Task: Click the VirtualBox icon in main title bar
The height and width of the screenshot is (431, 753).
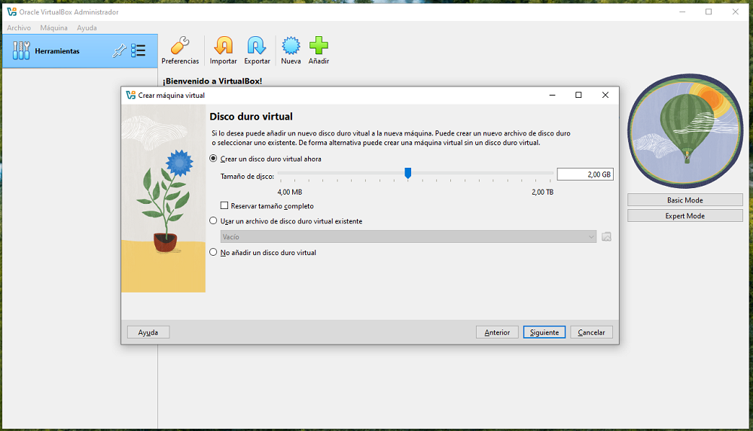Action: (x=11, y=11)
